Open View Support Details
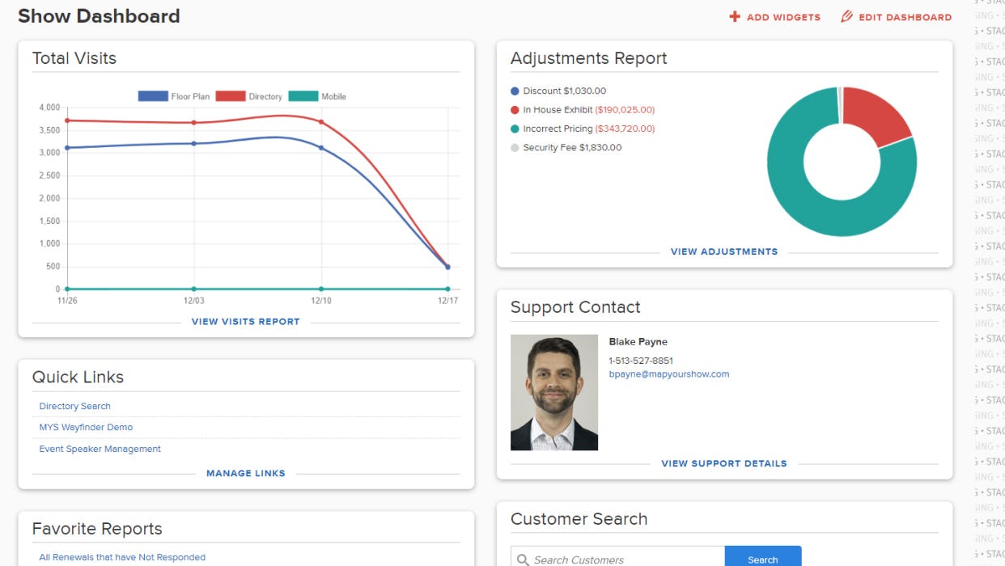The width and height of the screenshot is (1005, 566). click(x=723, y=463)
